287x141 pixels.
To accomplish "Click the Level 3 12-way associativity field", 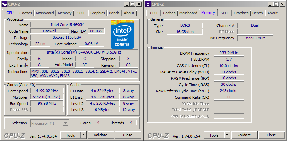I will click(x=129, y=110).
